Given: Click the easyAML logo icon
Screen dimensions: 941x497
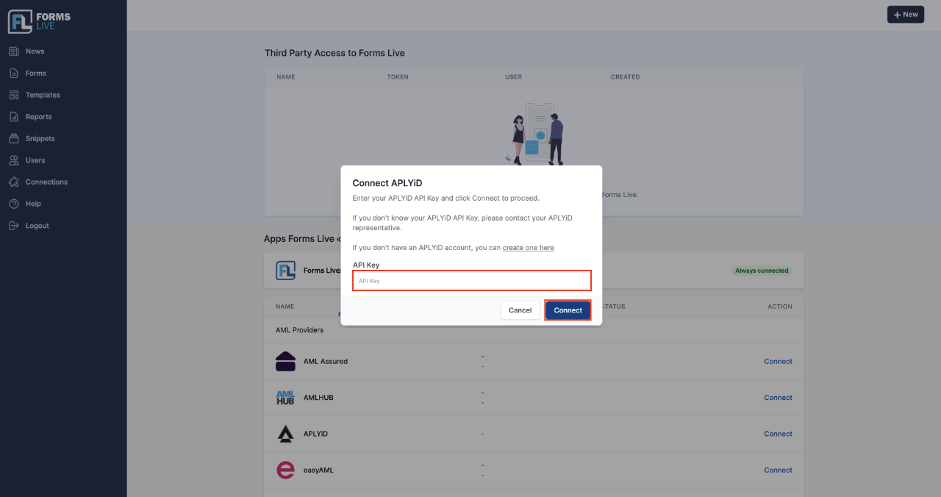Looking at the screenshot, I should [x=285, y=470].
